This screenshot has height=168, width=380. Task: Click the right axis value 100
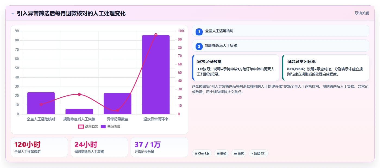coord(181,31)
